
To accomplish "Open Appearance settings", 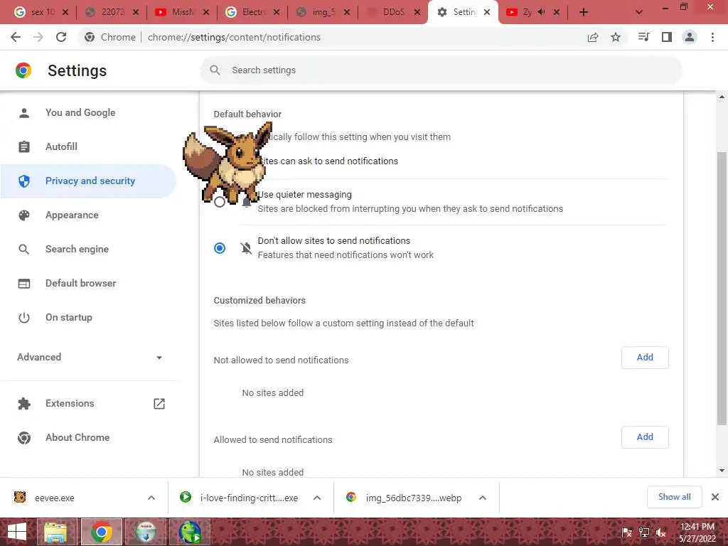I will coord(72,215).
